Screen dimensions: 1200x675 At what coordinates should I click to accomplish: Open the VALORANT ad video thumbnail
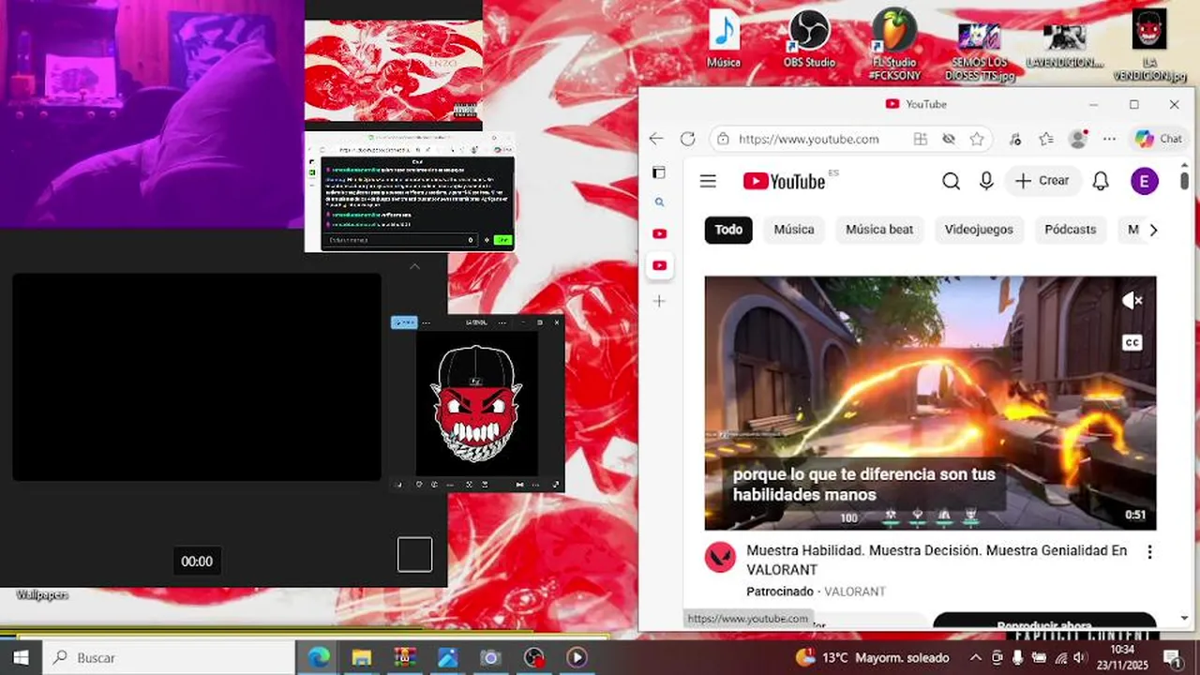(930, 402)
